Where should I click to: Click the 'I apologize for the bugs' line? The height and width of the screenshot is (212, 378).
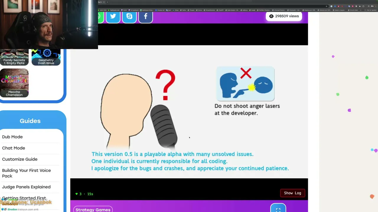(x=190, y=168)
